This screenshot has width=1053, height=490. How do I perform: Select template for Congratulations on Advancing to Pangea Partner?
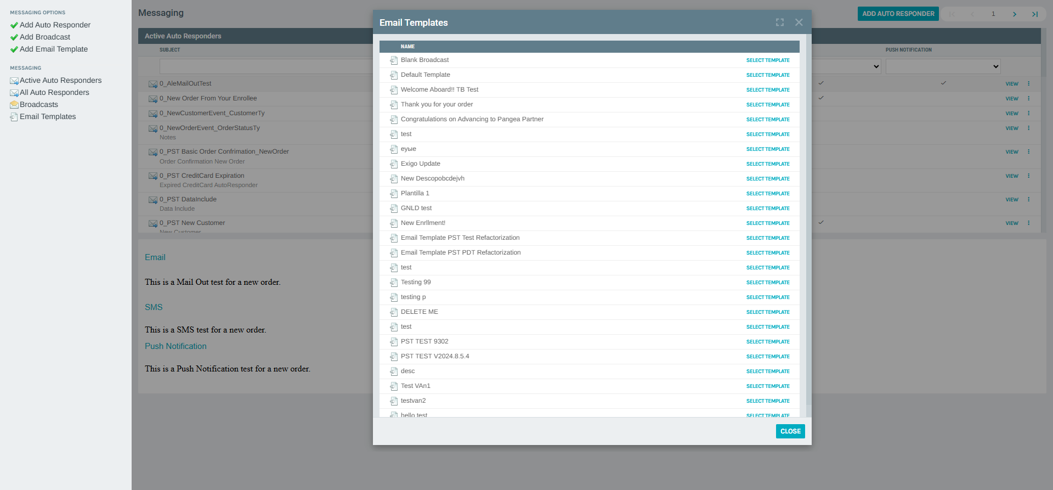768,120
